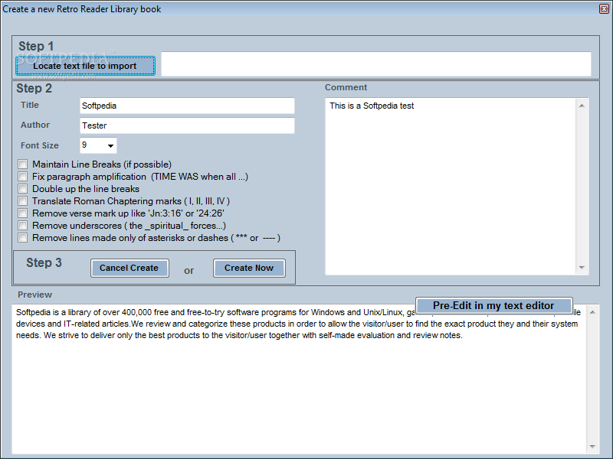Toggle Double up the line breaks
The height and width of the screenshot is (459, 613).
coord(23,189)
